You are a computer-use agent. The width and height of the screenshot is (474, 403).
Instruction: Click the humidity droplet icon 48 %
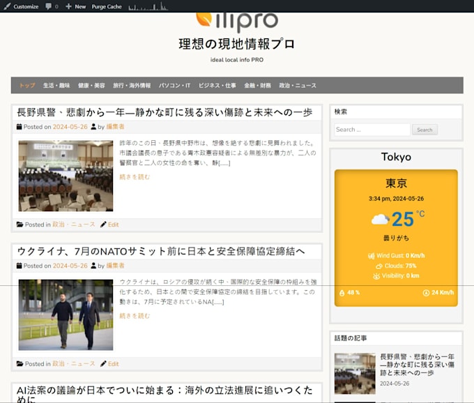(342, 293)
